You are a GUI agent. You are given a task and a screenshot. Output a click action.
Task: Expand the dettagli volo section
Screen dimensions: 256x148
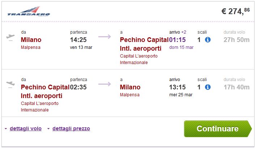(25, 128)
